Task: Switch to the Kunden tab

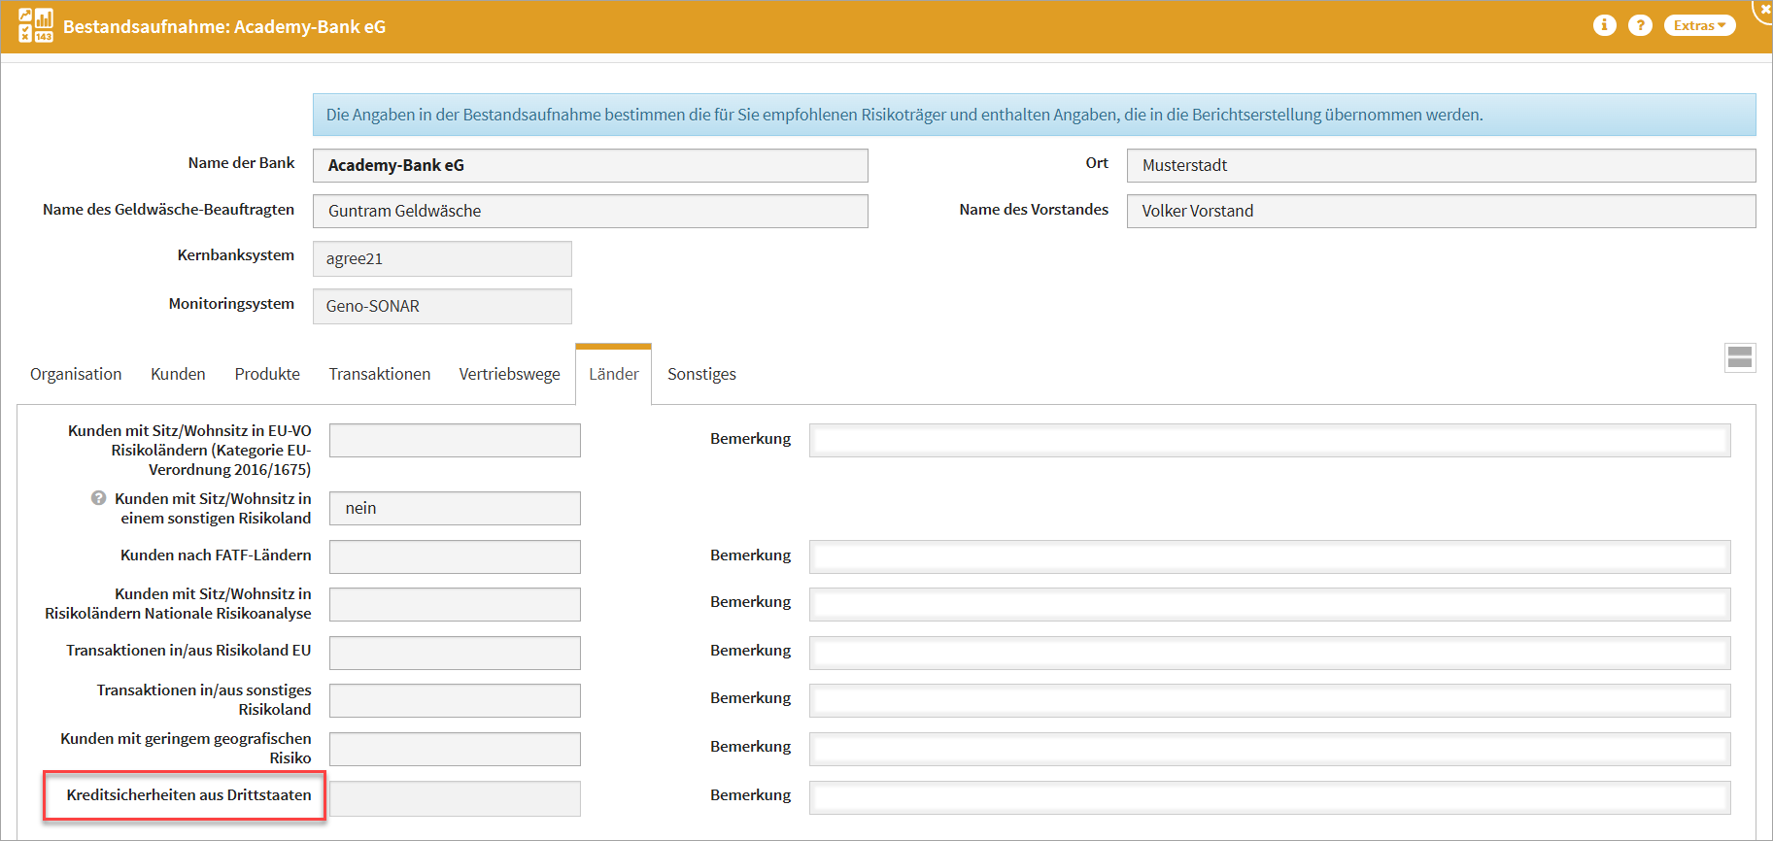Action: [x=178, y=374]
